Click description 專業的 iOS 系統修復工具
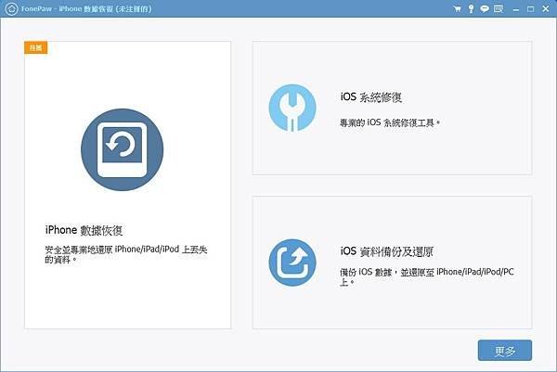Screen dimensions: 557x372 point(390,122)
